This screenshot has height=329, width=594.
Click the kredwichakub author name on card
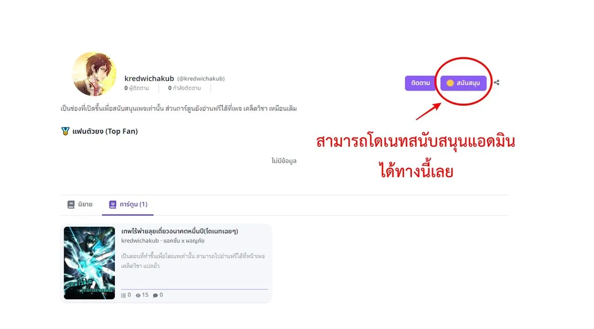140,241
